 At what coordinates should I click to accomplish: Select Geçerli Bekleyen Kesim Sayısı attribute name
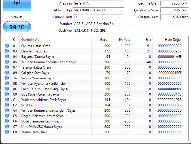[43, 116]
